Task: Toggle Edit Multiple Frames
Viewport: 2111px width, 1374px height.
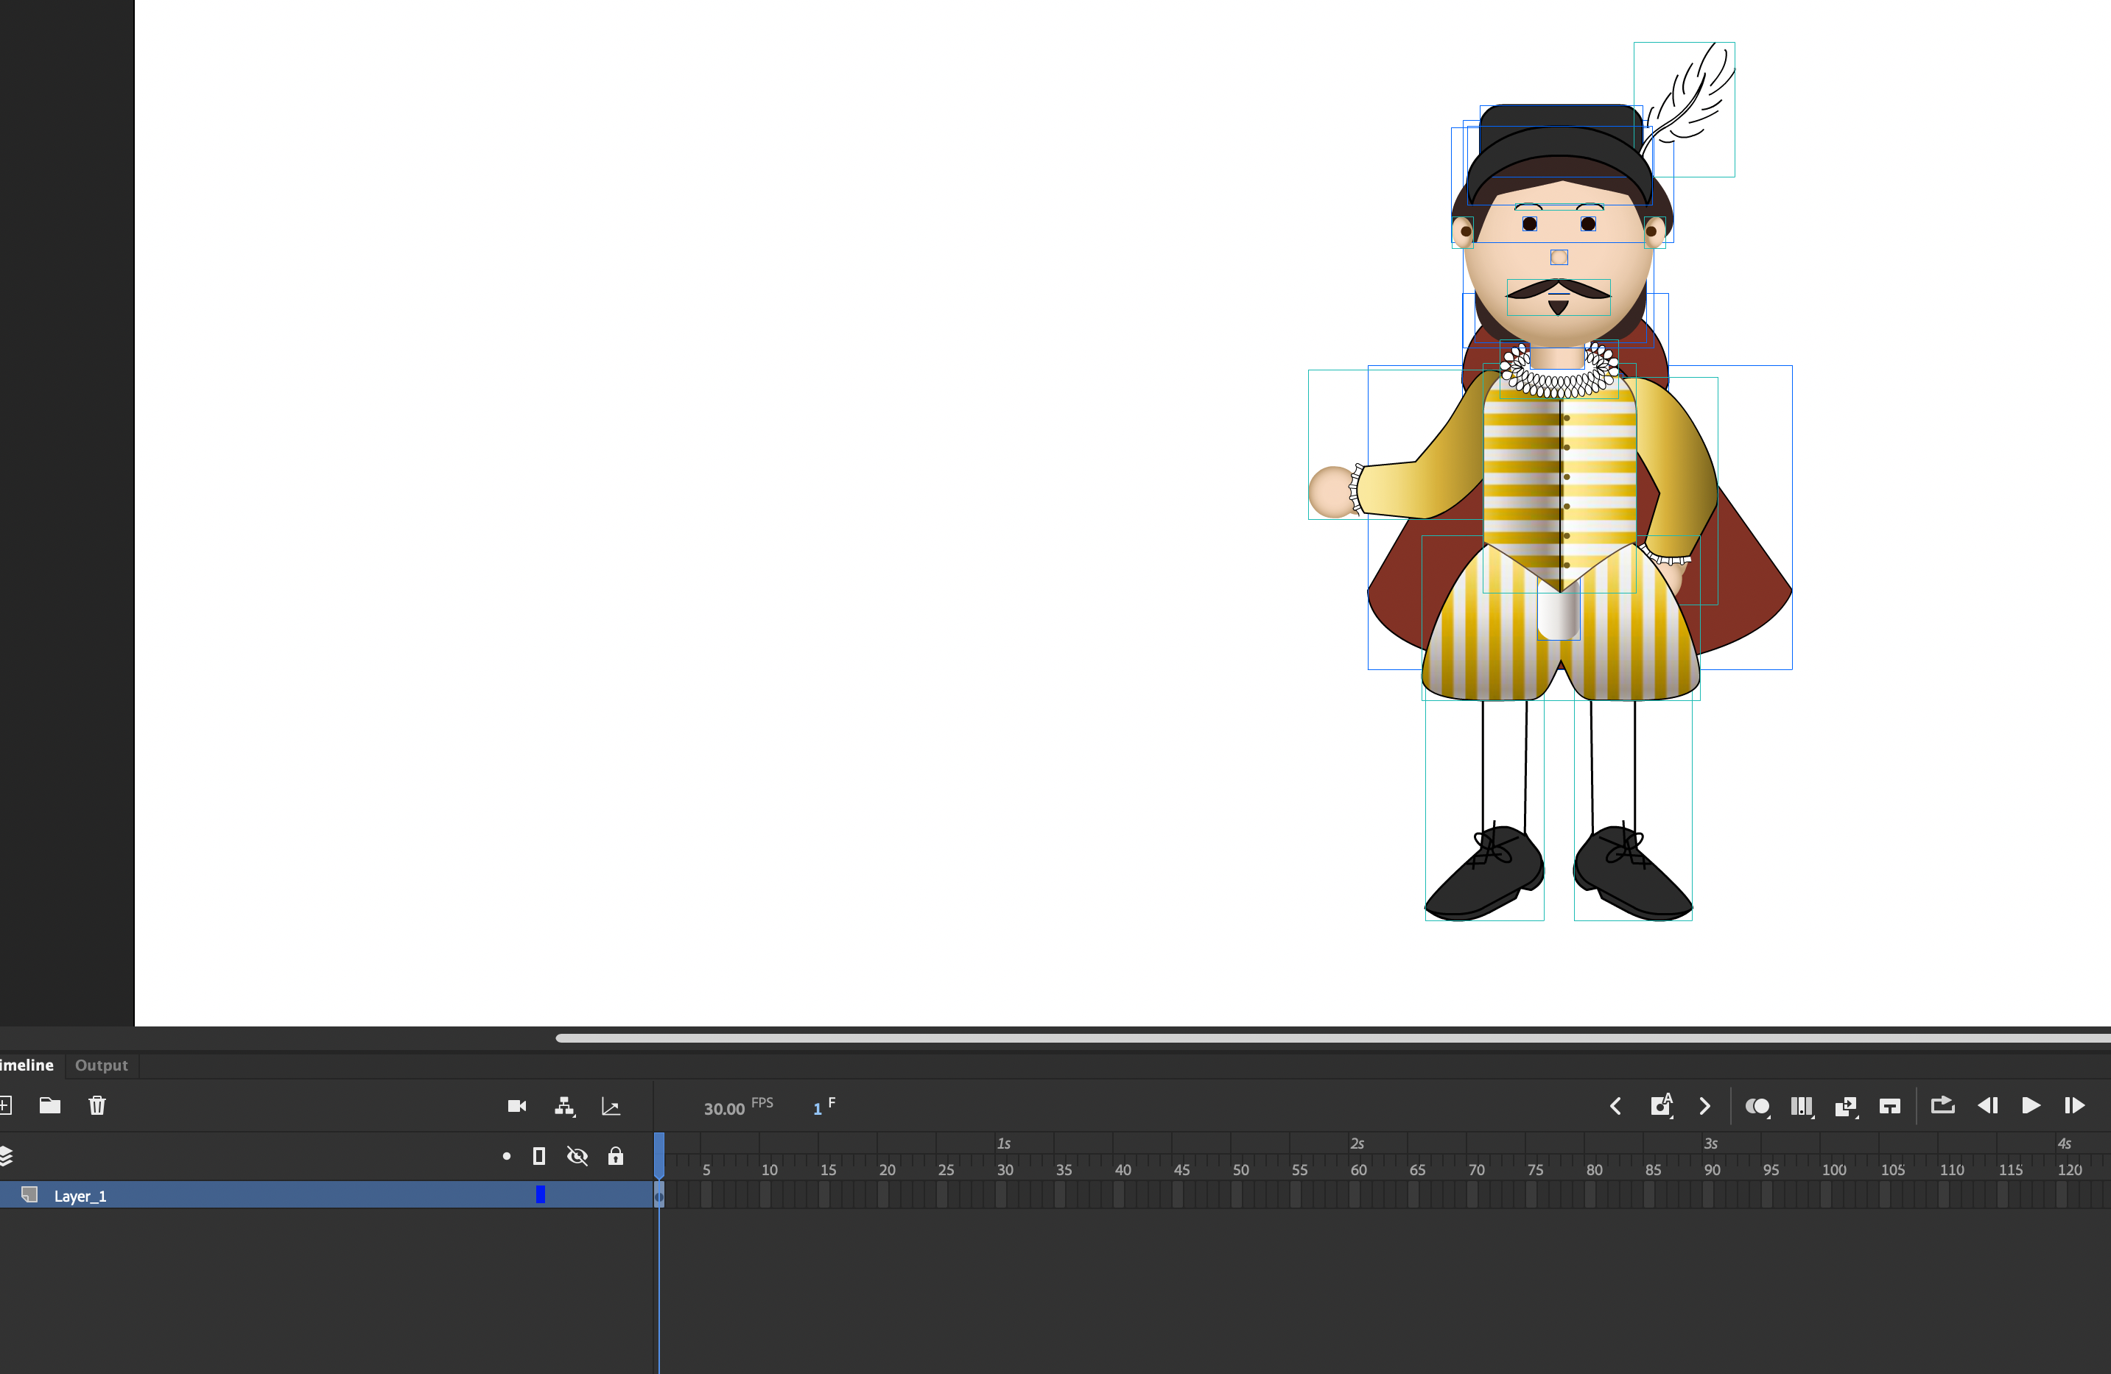Action: (x=1802, y=1106)
